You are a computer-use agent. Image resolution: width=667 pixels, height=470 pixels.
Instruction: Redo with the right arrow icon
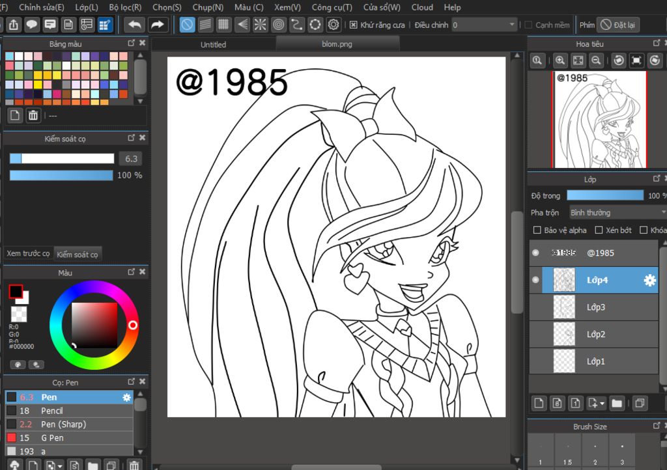point(158,25)
